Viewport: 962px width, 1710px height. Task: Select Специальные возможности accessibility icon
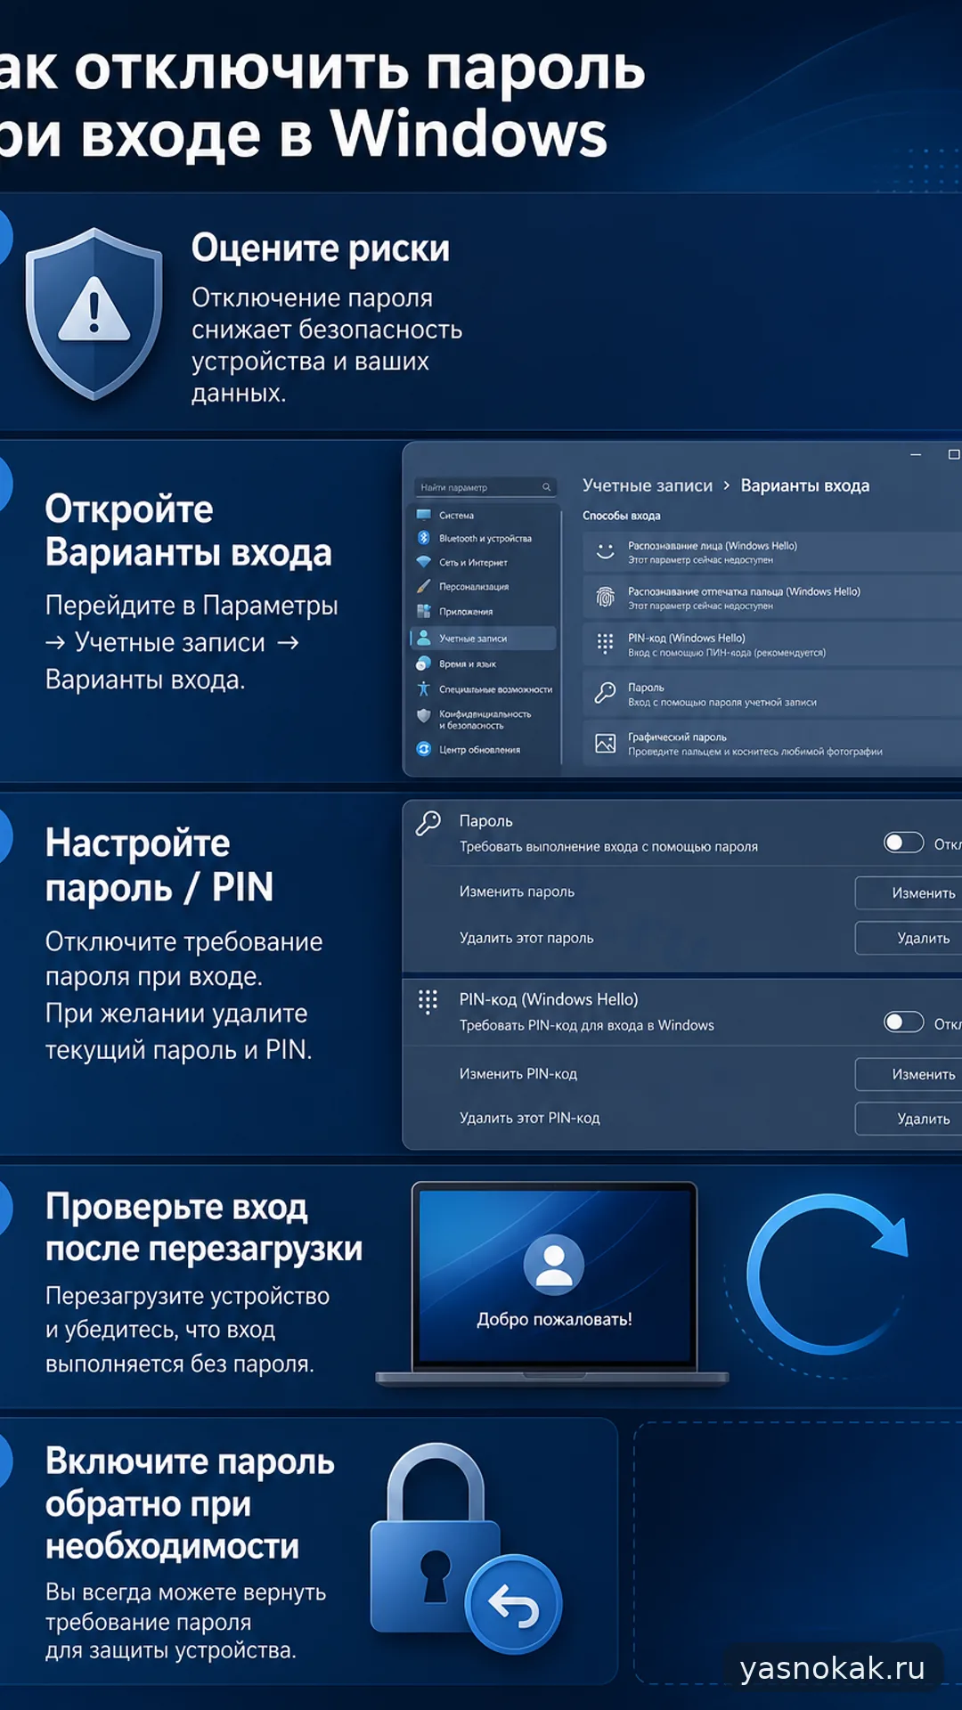tap(424, 688)
